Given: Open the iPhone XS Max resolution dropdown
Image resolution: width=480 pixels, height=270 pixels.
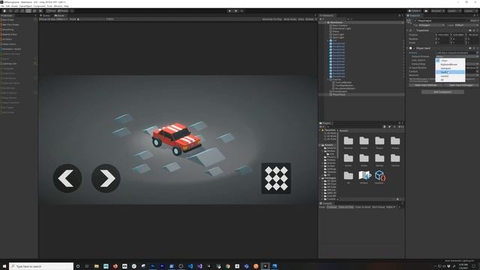Looking at the screenshot, I should point(53,19).
